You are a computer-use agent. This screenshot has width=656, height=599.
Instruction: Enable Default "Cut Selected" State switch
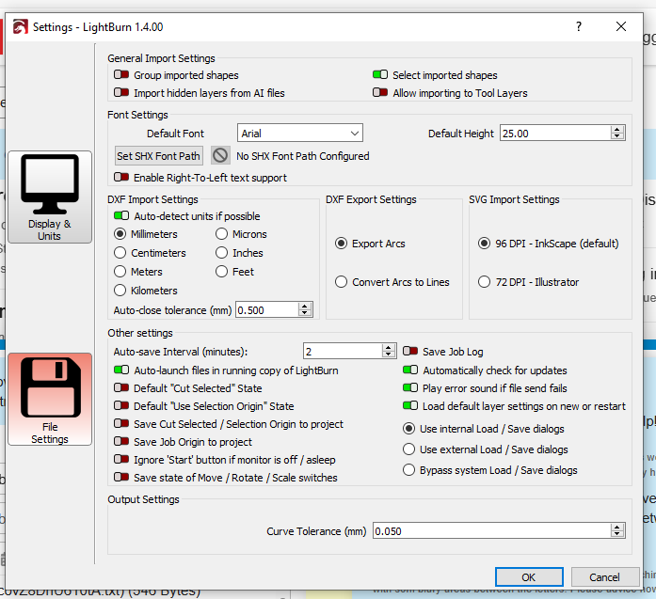(x=121, y=388)
